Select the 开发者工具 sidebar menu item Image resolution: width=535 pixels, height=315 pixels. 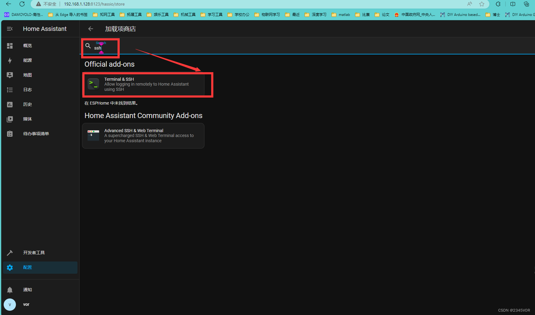point(40,253)
